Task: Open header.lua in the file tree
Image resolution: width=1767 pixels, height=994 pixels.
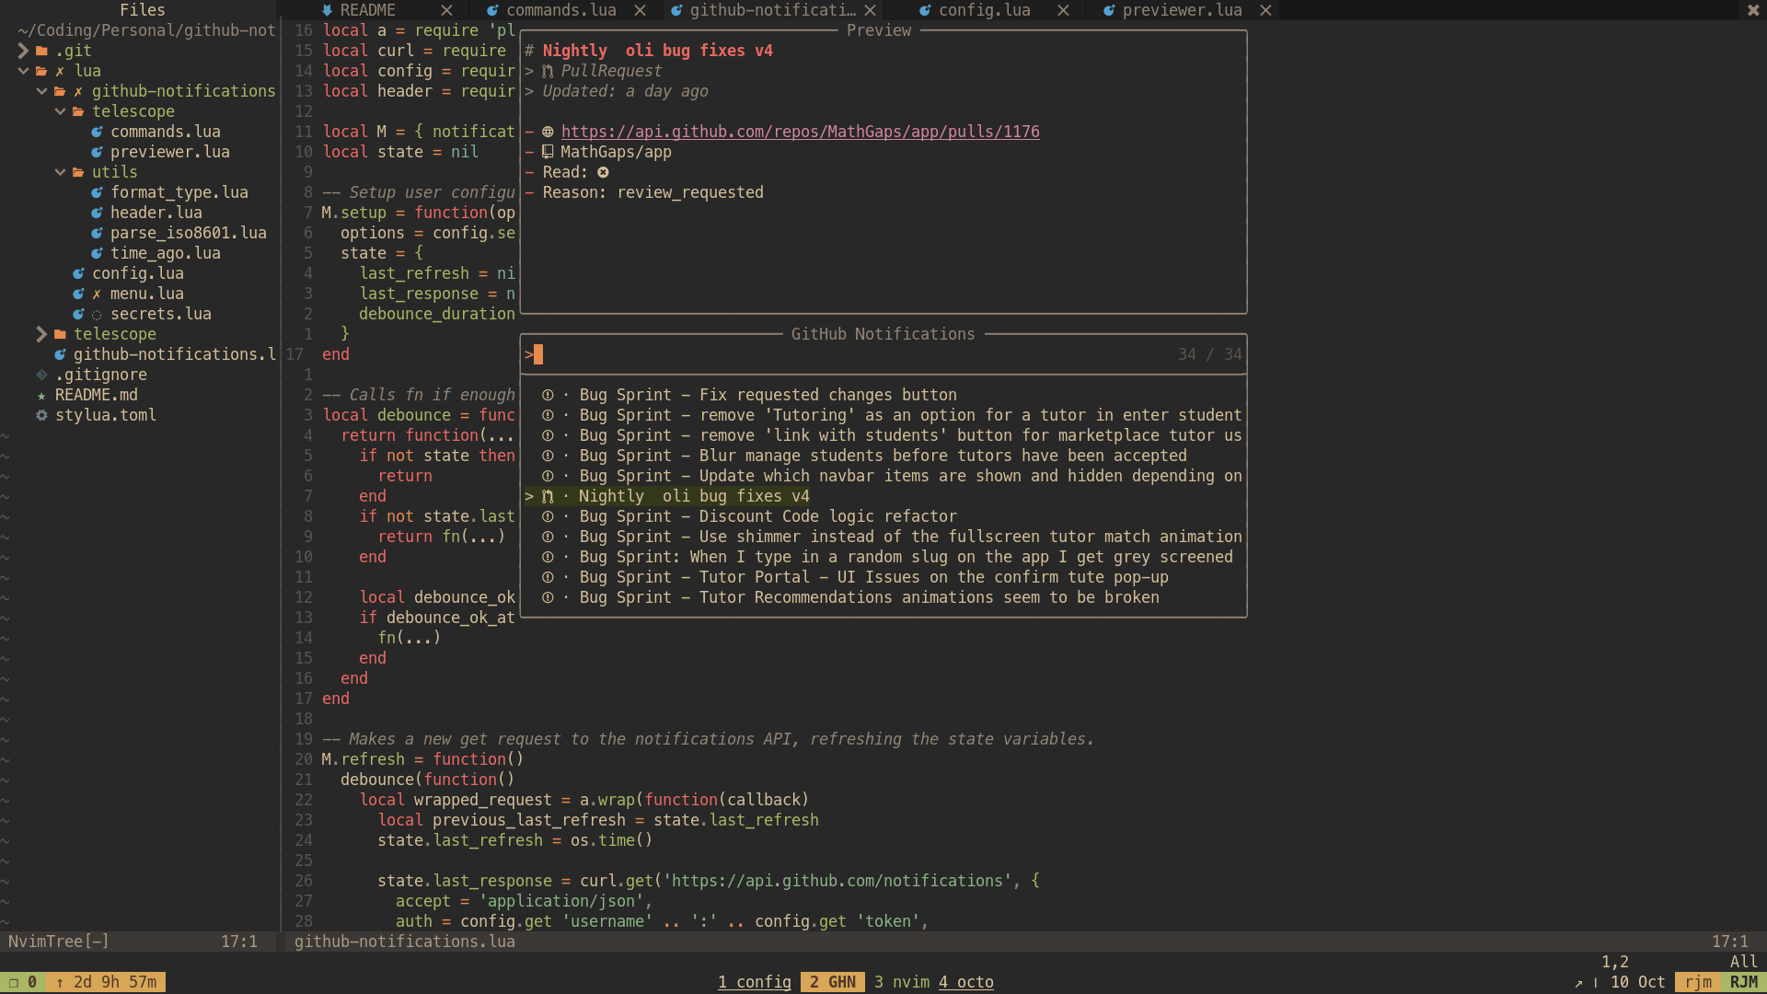Action: coord(156,213)
